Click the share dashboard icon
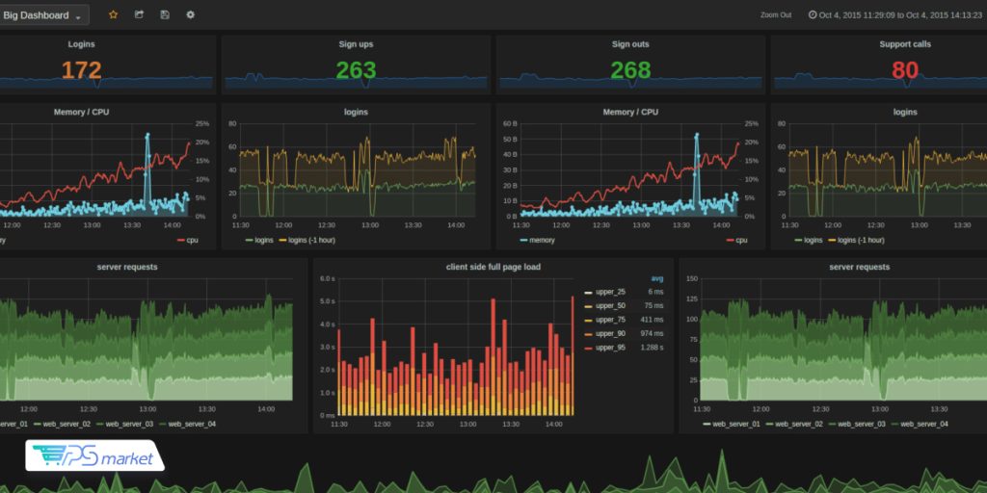The height and width of the screenshot is (493, 987). [139, 14]
